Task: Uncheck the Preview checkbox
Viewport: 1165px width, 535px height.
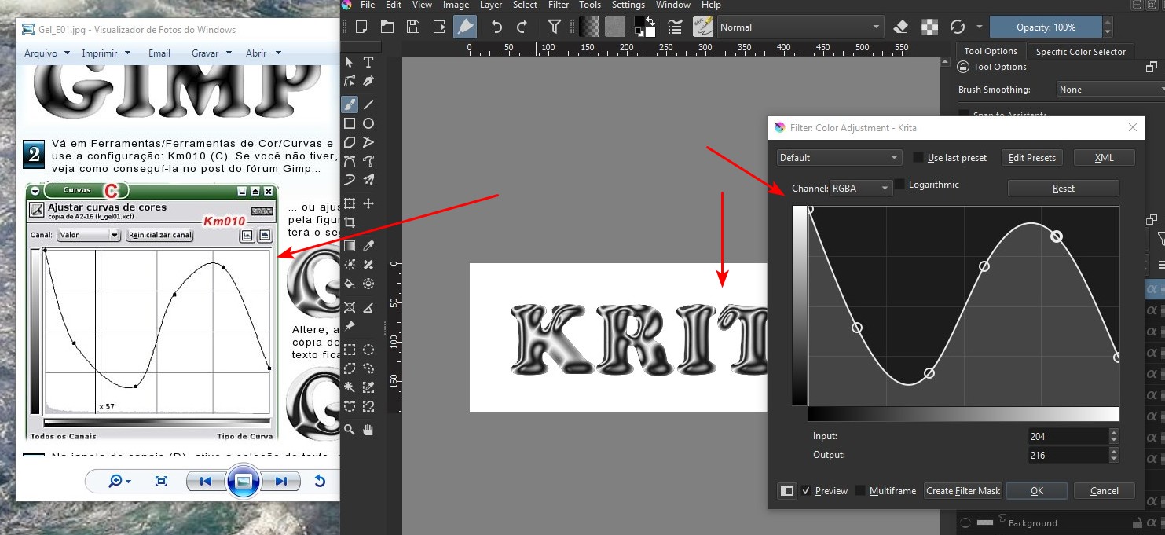Action: coord(806,491)
